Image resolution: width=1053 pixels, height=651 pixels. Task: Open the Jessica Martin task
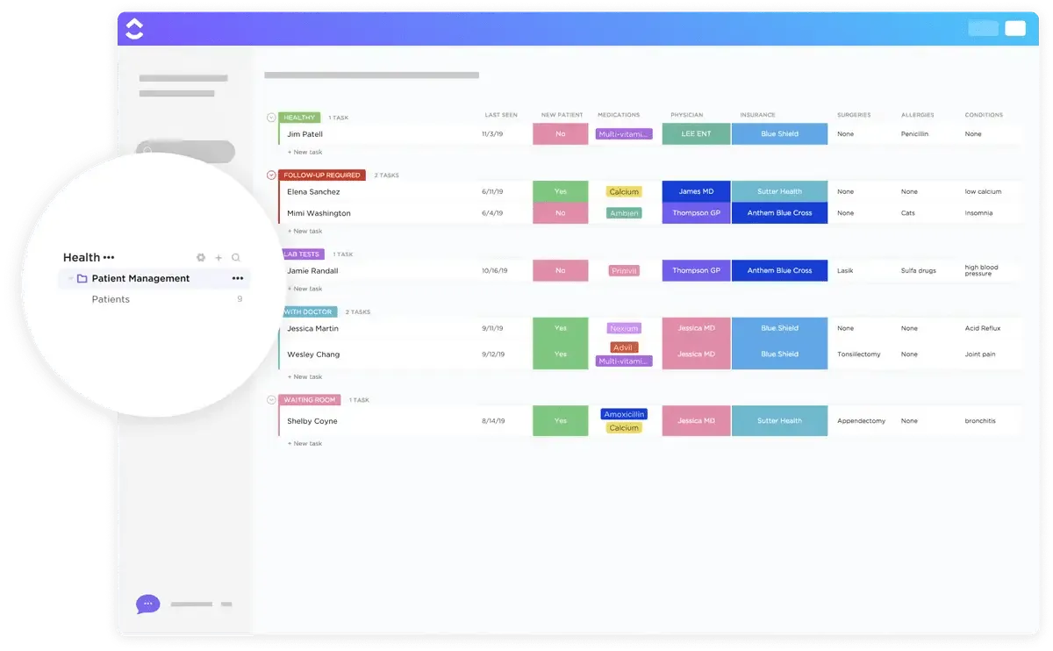[x=312, y=329]
